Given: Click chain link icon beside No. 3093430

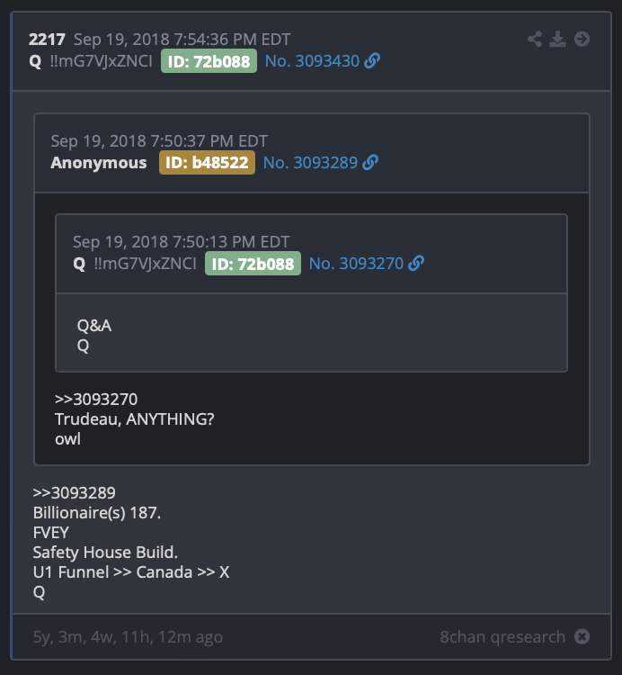Looking at the screenshot, I should click(372, 60).
